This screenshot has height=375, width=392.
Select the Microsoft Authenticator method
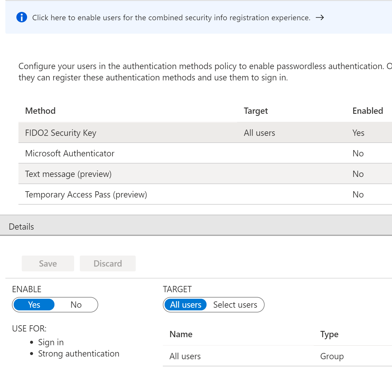coord(70,153)
